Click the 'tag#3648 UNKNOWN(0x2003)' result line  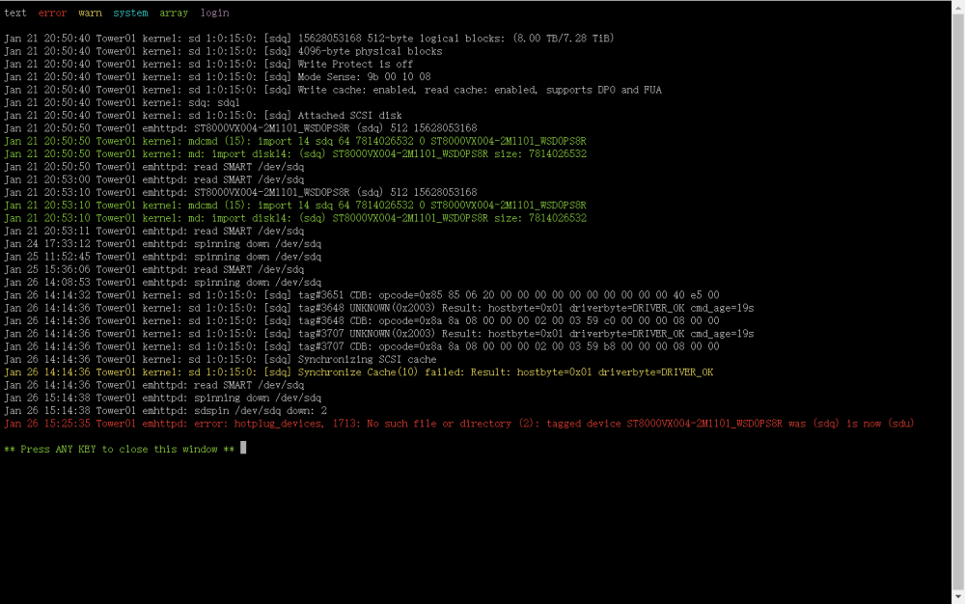[x=379, y=308]
